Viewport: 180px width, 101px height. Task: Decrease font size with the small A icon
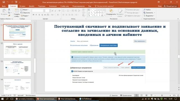(55, 11)
